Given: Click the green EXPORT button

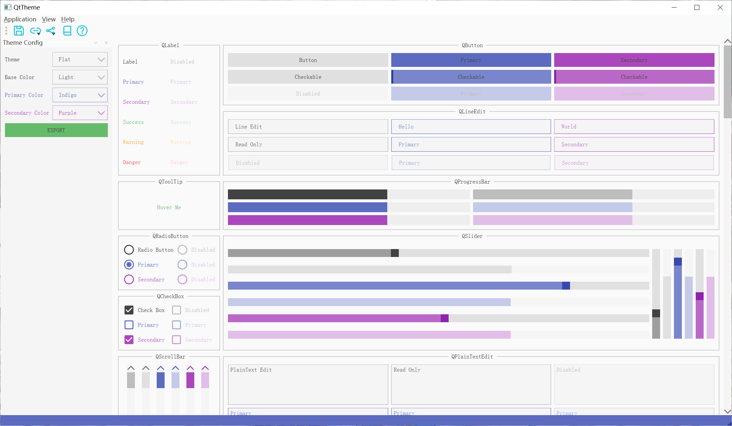Looking at the screenshot, I should 56,130.
